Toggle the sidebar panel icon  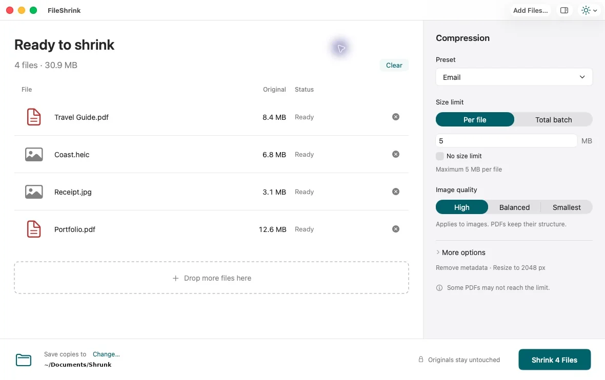click(x=564, y=10)
